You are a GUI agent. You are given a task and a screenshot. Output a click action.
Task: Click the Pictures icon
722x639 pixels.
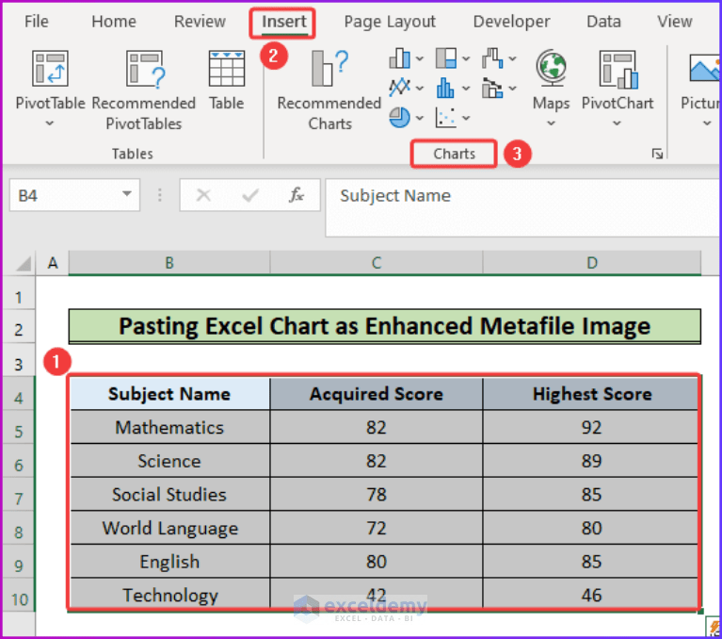click(704, 69)
